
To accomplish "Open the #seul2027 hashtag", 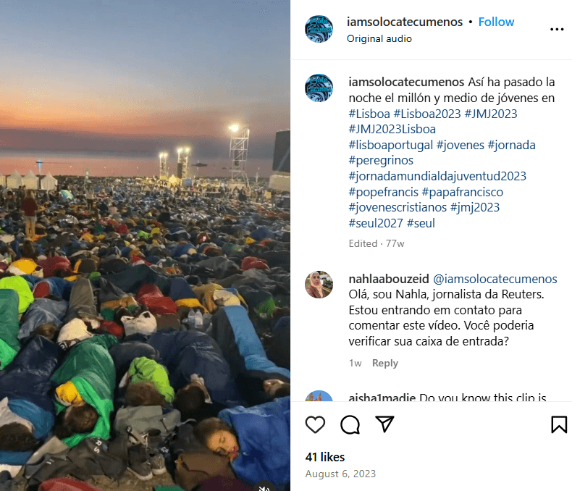I will point(376,223).
